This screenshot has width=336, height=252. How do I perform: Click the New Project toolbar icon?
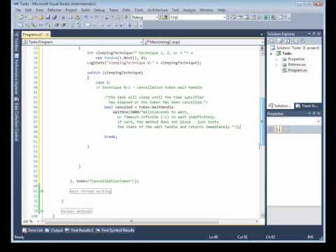pos(21,17)
